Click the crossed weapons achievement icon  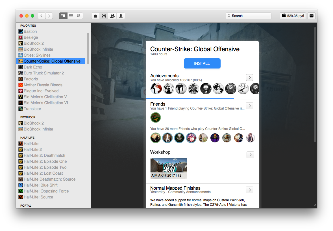click(193, 89)
